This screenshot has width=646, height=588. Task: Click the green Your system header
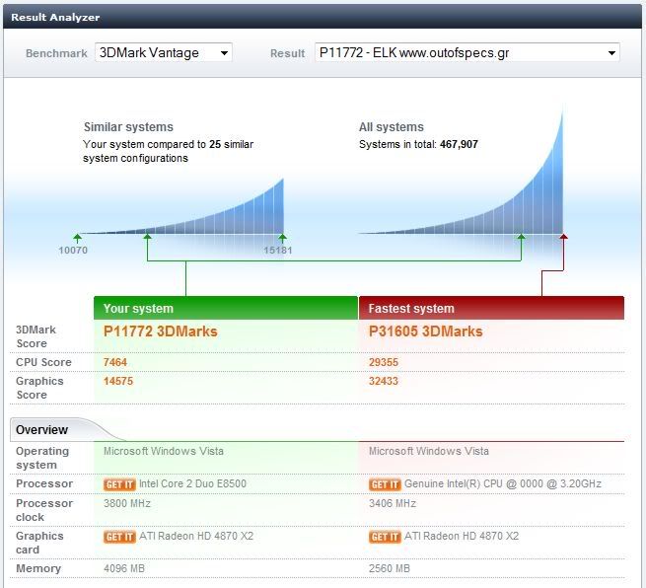(x=225, y=309)
